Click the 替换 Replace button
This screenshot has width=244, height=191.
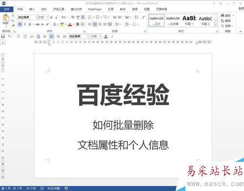(x=226, y=21)
